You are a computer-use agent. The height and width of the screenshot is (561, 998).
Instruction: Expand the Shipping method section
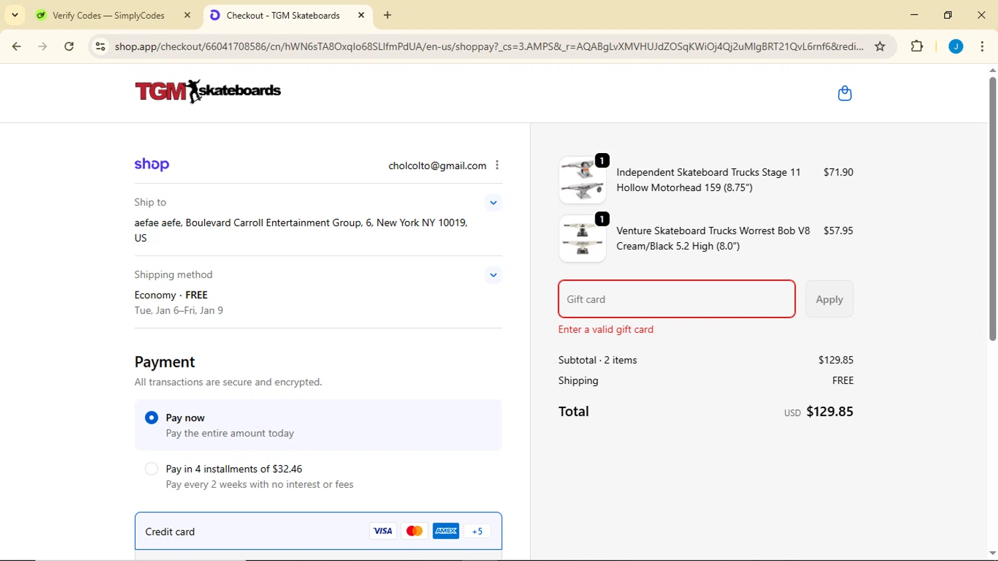coord(493,275)
